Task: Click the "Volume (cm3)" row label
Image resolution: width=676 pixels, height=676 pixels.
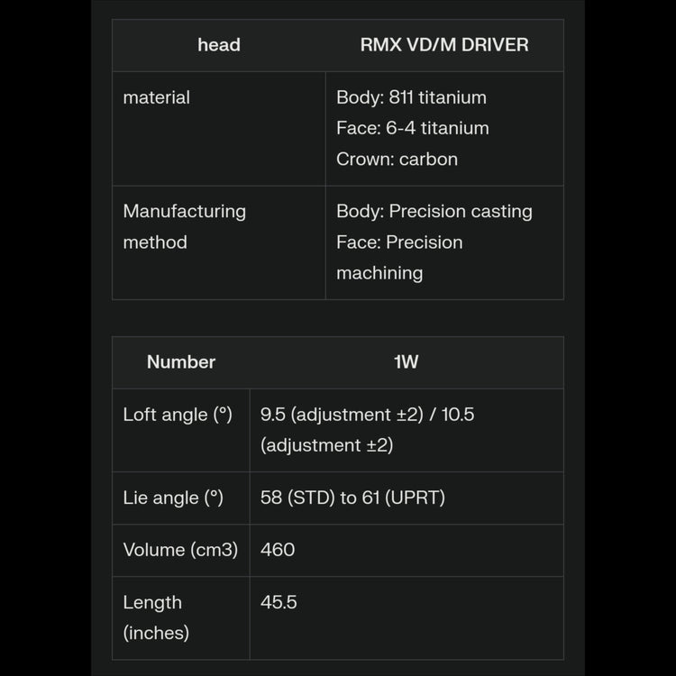Action: [x=180, y=550]
